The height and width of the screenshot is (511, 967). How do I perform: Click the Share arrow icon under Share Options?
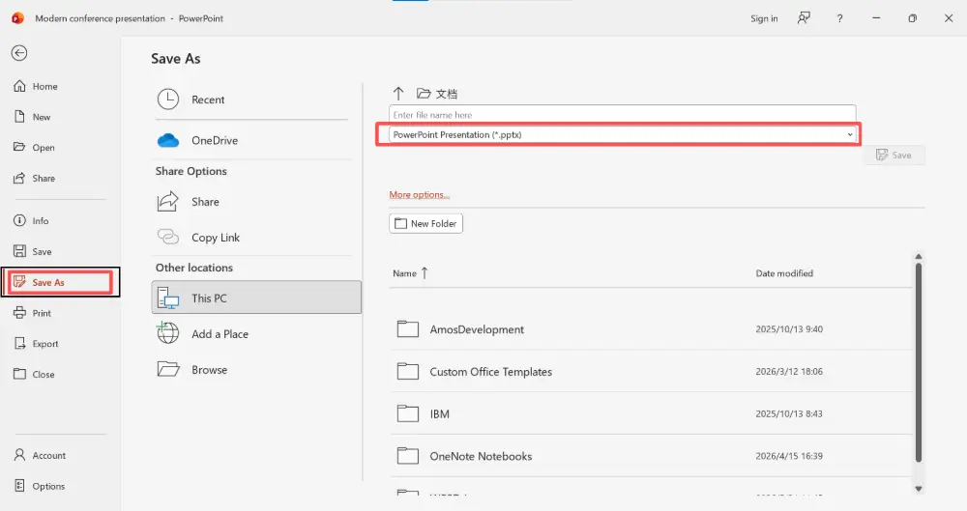point(167,202)
